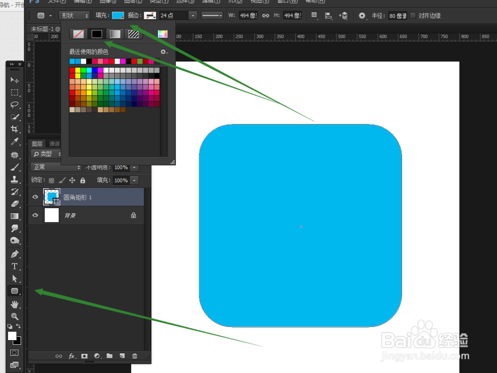
Task: Toggle lock all
Action: 83,180
